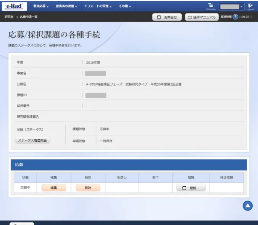Click the scroll-to-top arrow button

click(x=248, y=206)
